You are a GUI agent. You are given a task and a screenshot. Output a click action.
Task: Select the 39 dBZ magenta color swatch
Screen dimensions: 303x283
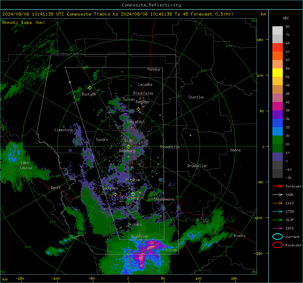[x=277, y=106]
